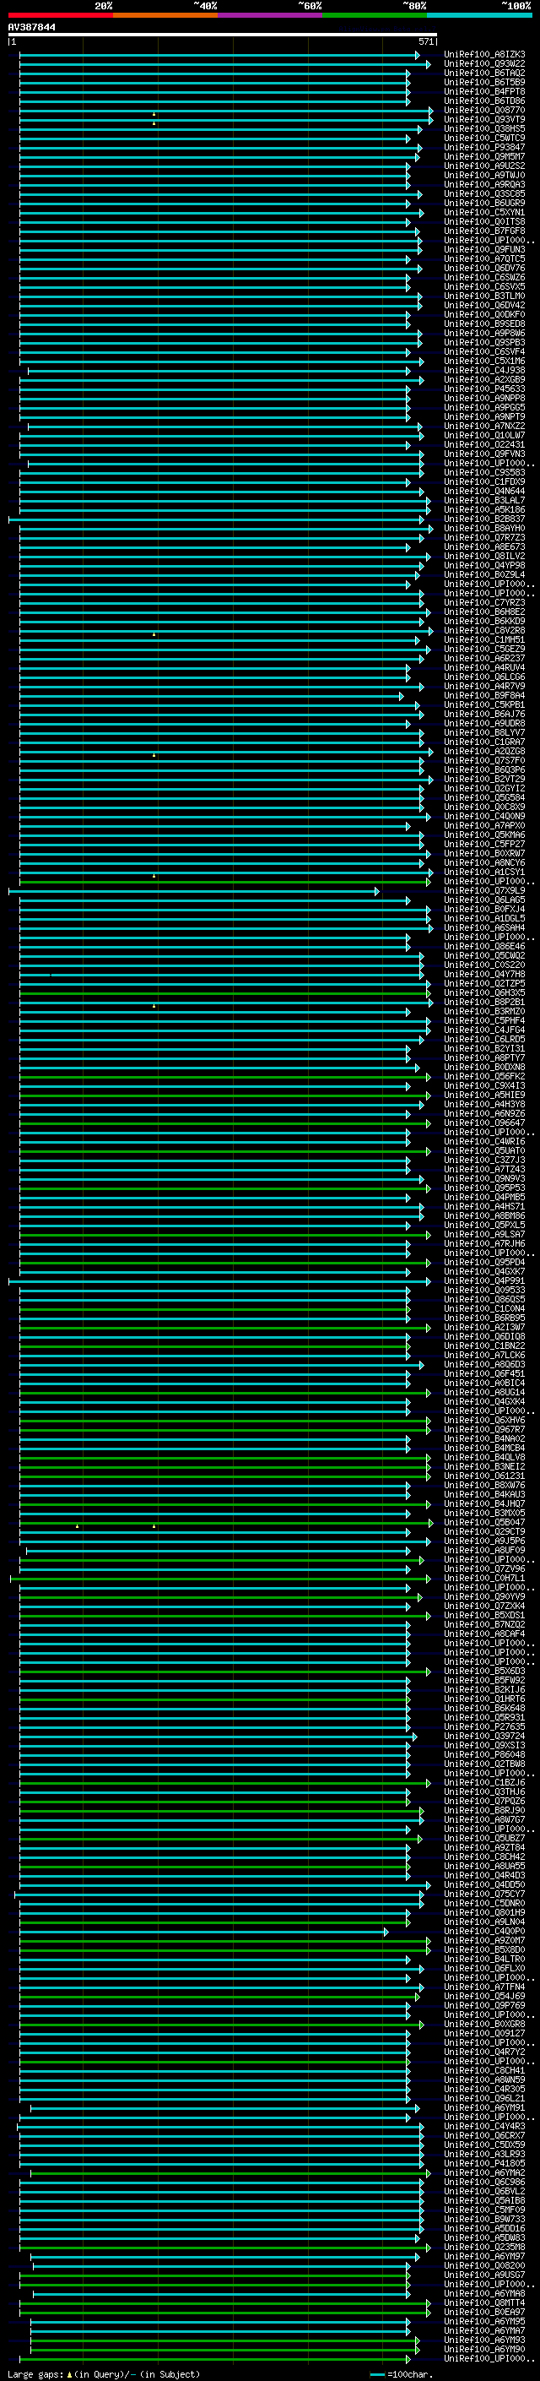This screenshot has width=540, height=2381.
Task: Click the 571 query length label
Action: point(425,42)
